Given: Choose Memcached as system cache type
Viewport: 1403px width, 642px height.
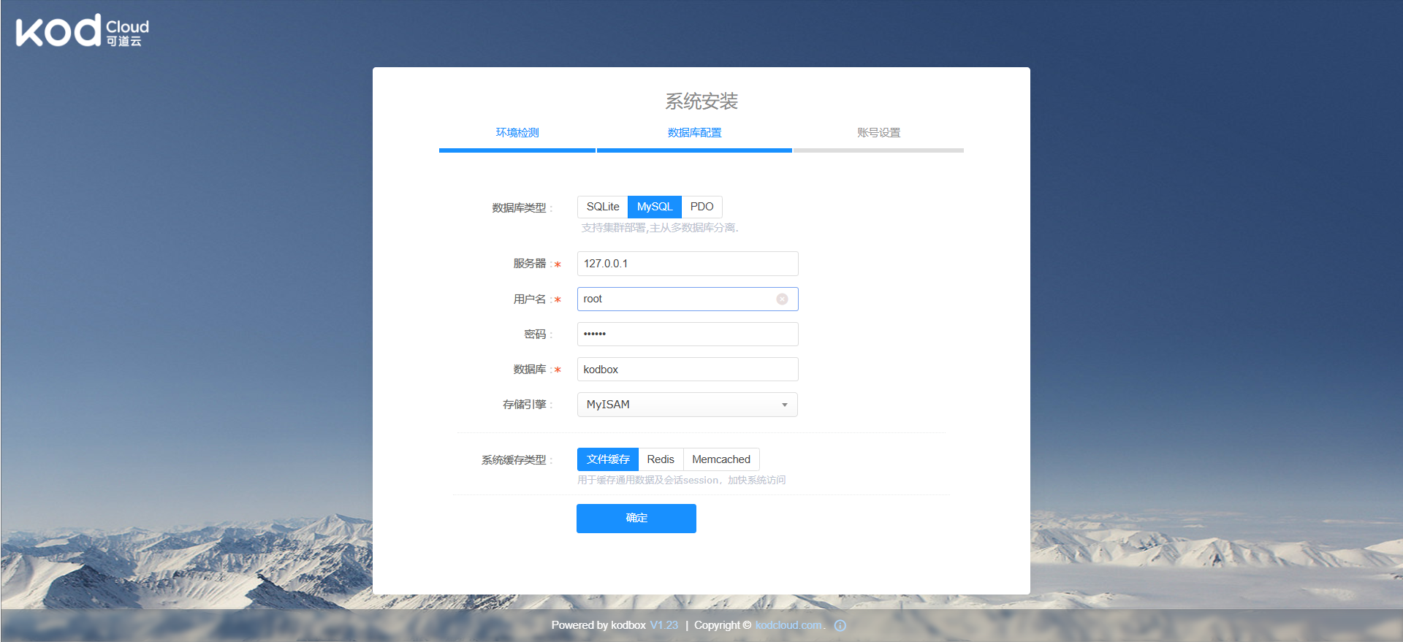Looking at the screenshot, I should coord(720,459).
